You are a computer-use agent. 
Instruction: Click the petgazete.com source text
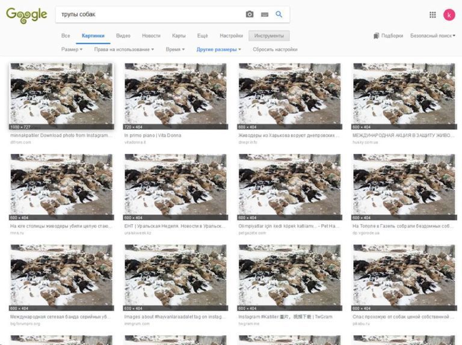coord(252,233)
